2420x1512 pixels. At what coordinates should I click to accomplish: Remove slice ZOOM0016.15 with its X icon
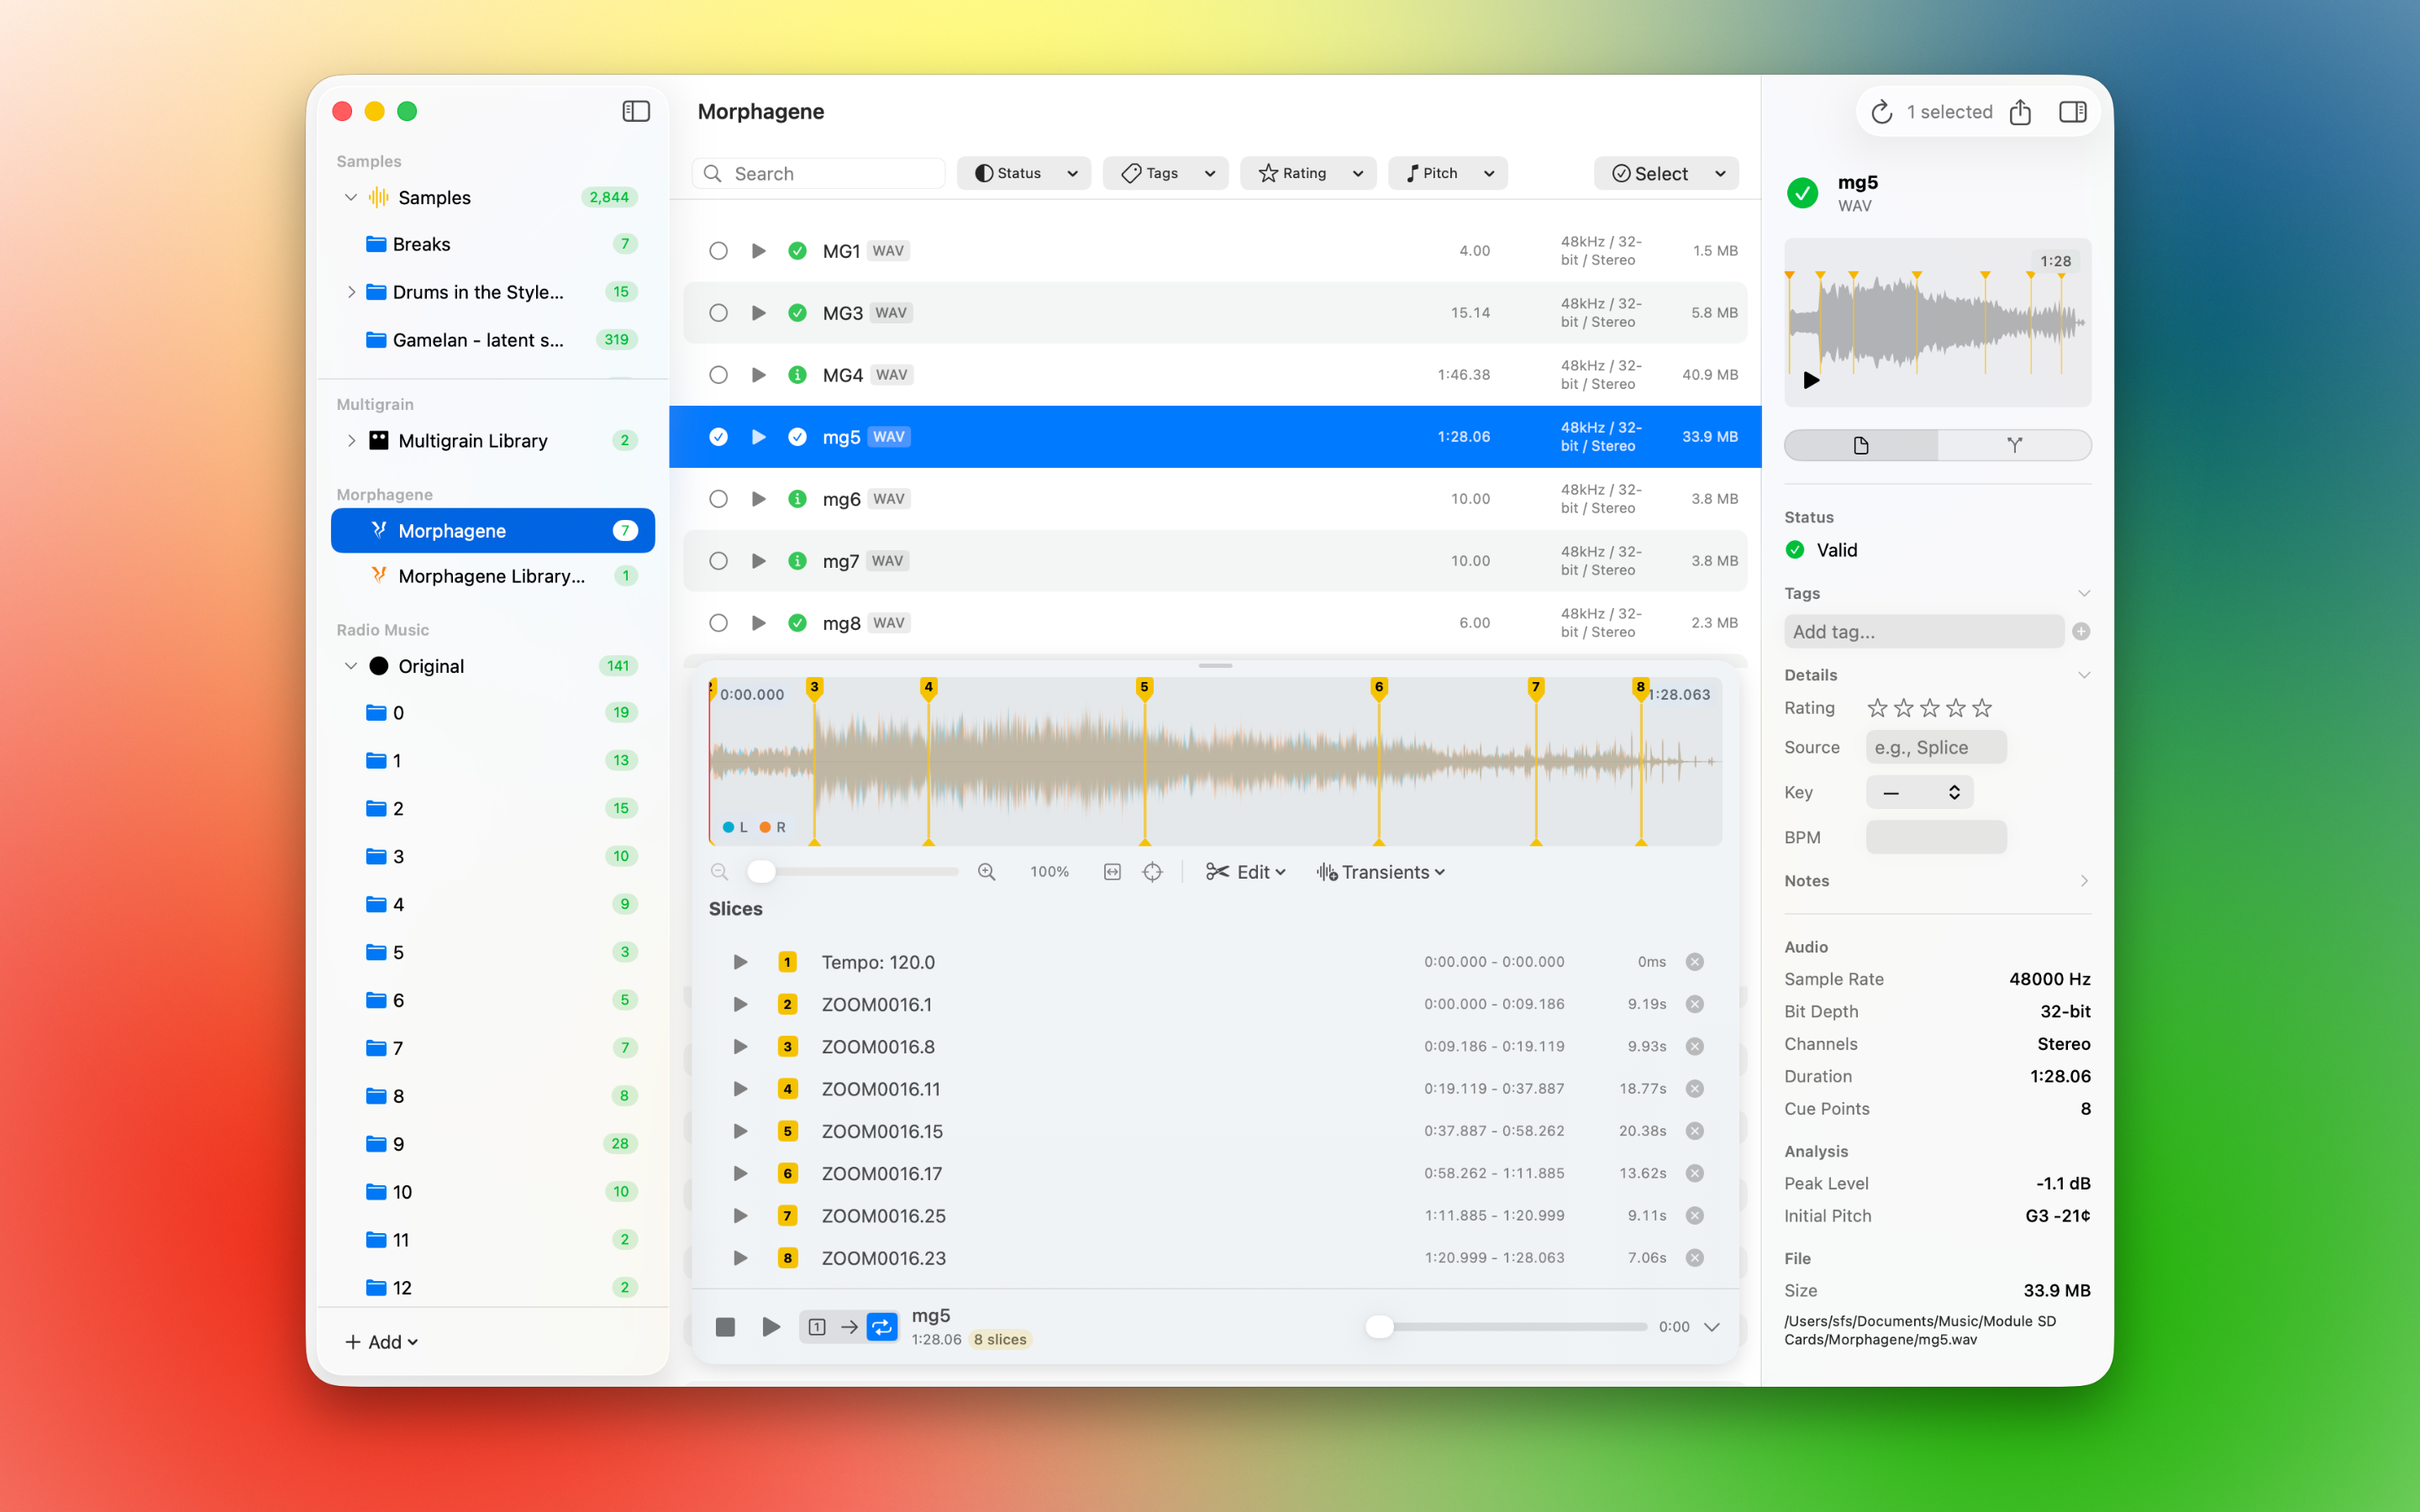1694,1131
